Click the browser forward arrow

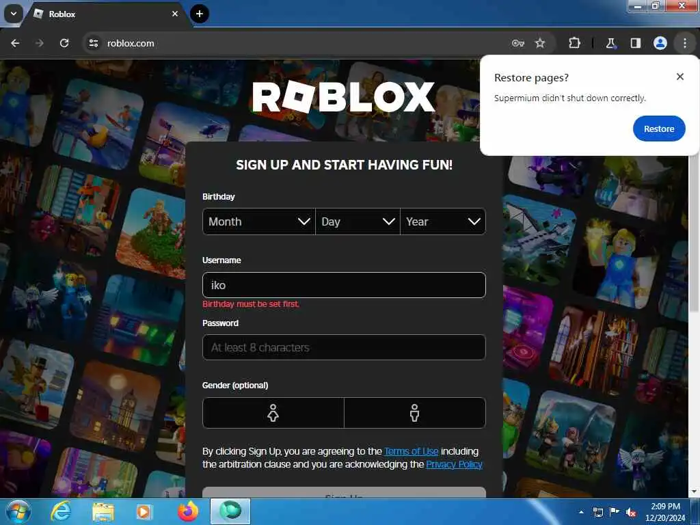point(40,43)
